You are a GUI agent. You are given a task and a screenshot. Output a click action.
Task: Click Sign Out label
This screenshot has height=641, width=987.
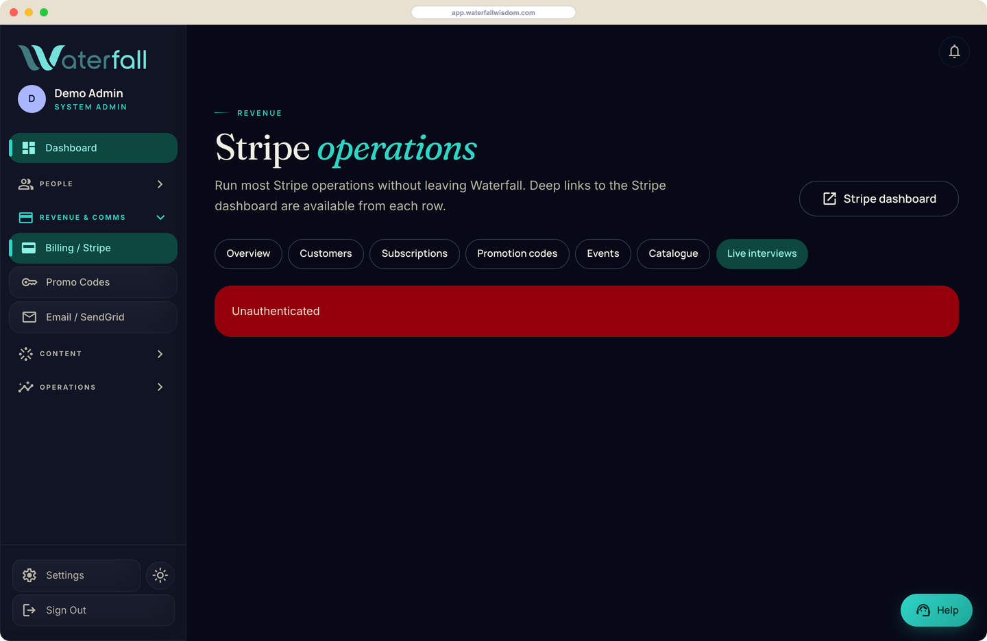click(66, 610)
